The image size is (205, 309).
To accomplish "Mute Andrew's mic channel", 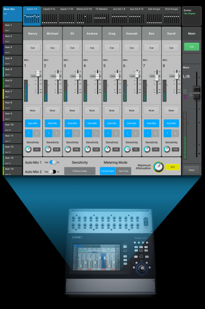I will [92, 111].
